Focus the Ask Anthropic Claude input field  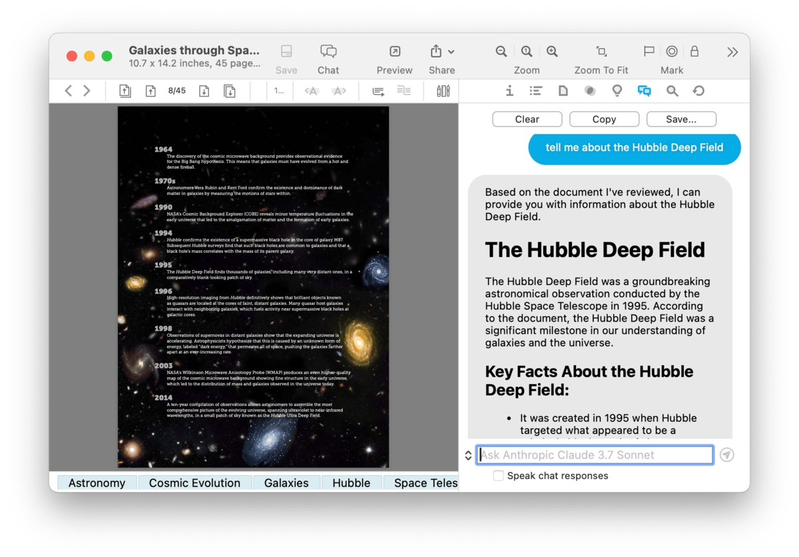pos(595,455)
